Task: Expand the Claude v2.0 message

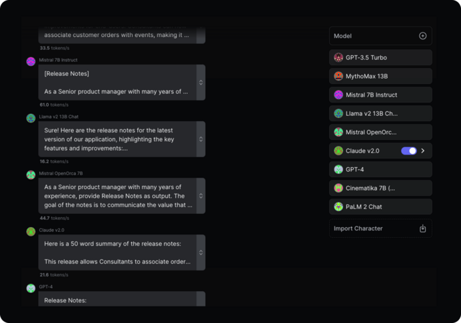Action: [201, 252]
